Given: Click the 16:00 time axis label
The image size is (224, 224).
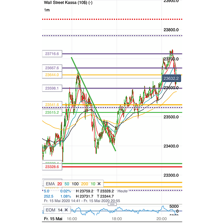Looking at the screenshot, I should tap(72, 219).
